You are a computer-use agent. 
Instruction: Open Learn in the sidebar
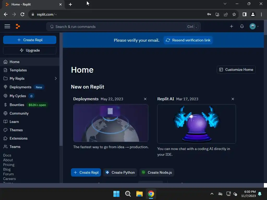coord(30,122)
